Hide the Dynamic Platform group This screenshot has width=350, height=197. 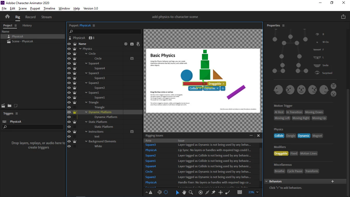pyautogui.click(x=69, y=112)
